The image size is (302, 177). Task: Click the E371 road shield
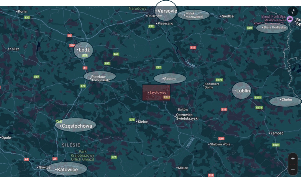(x=167, y=97)
